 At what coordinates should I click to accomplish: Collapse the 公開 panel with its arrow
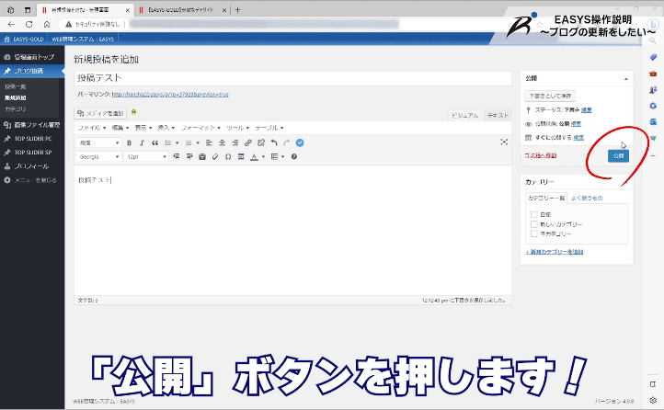coord(626,79)
